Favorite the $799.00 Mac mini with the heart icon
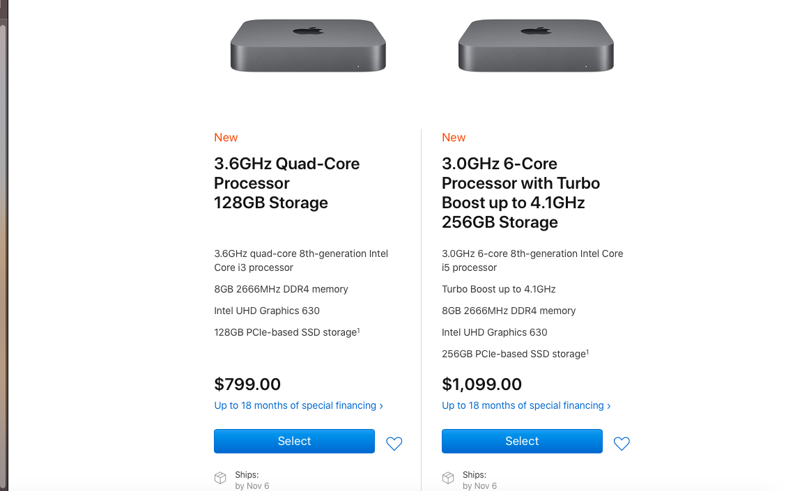The height and width of the screenshot is (491, 786). 394,444
